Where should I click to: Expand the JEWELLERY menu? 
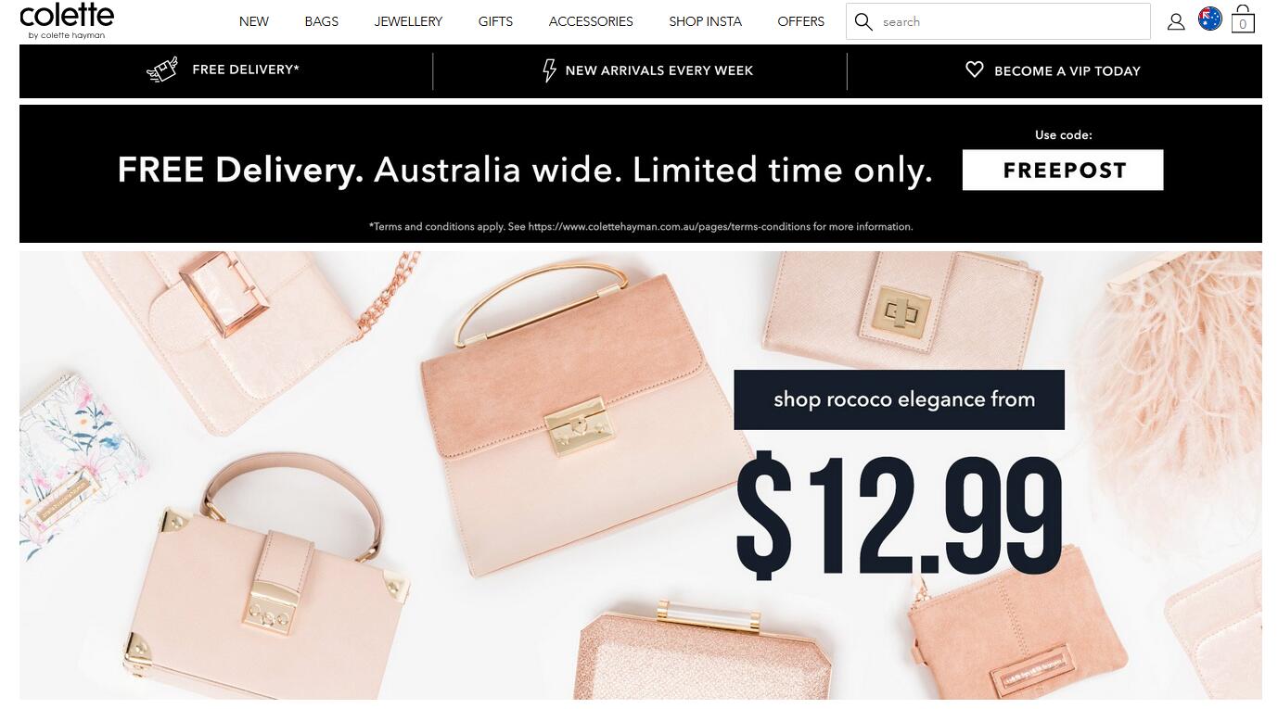pos(408,21)
